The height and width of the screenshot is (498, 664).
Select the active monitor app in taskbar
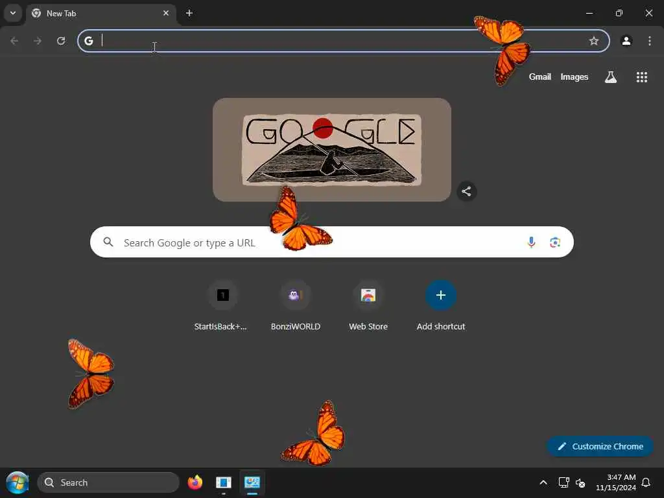click(252, 482)
